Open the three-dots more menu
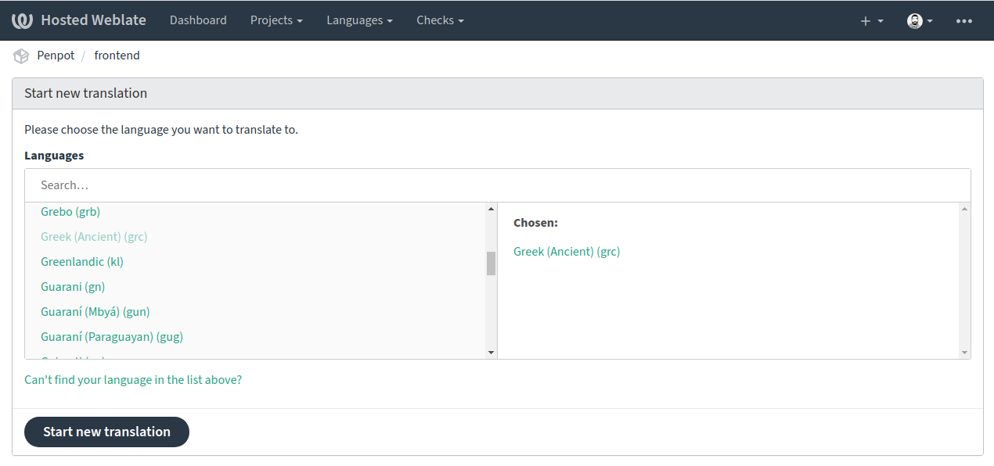The image size is (994, 466). (963, 21)
